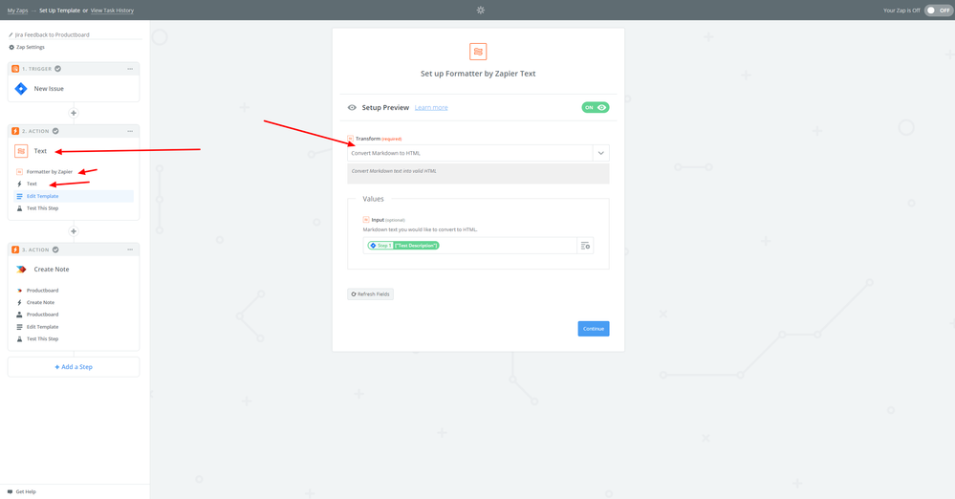Open options menu for step 1 Trigger
The image size is (955, 499).
click(x=130, y=69)
